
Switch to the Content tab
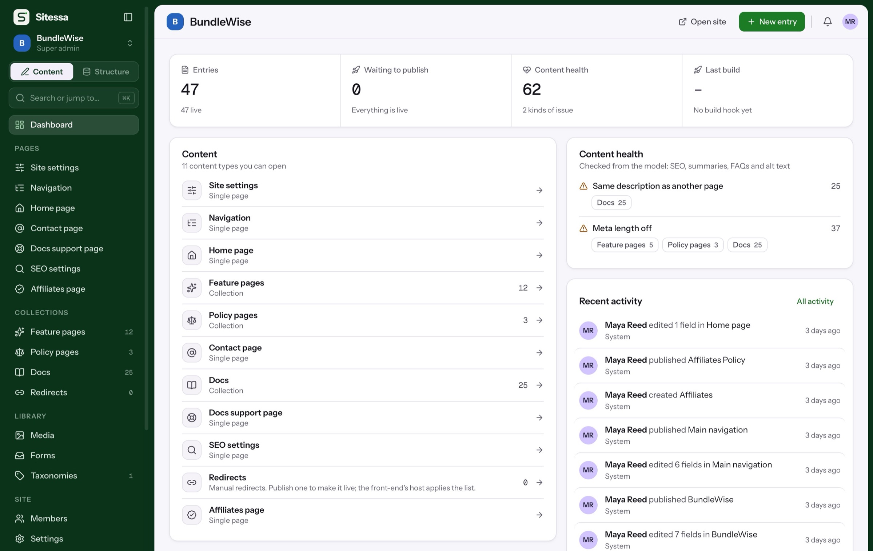[x=42, y=72]
